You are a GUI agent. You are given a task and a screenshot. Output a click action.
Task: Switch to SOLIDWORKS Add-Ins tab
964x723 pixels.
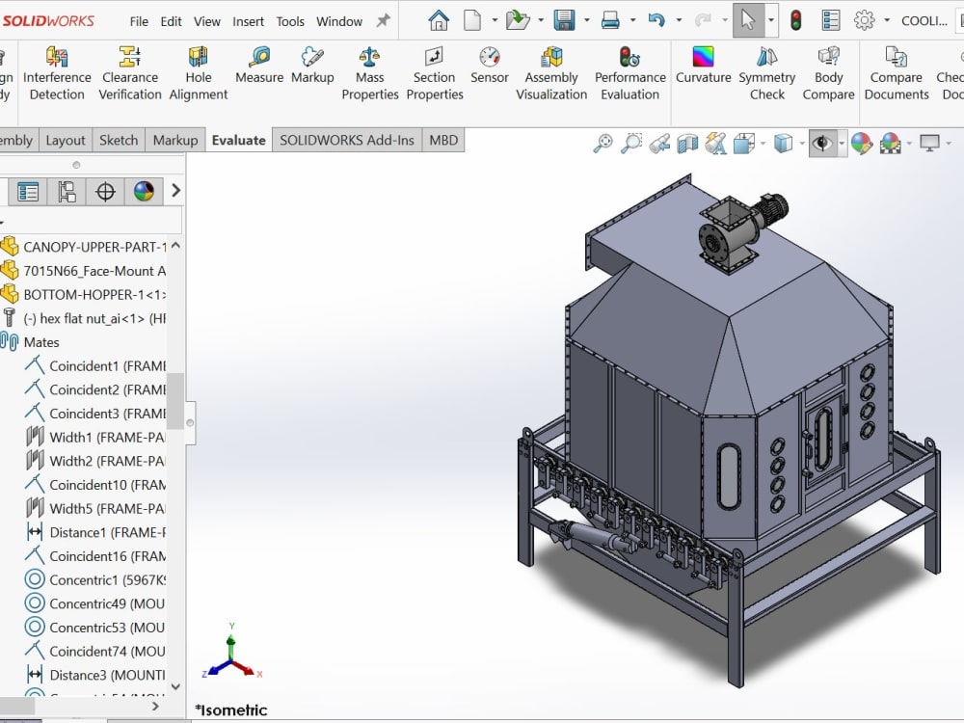tap(347, 140)
